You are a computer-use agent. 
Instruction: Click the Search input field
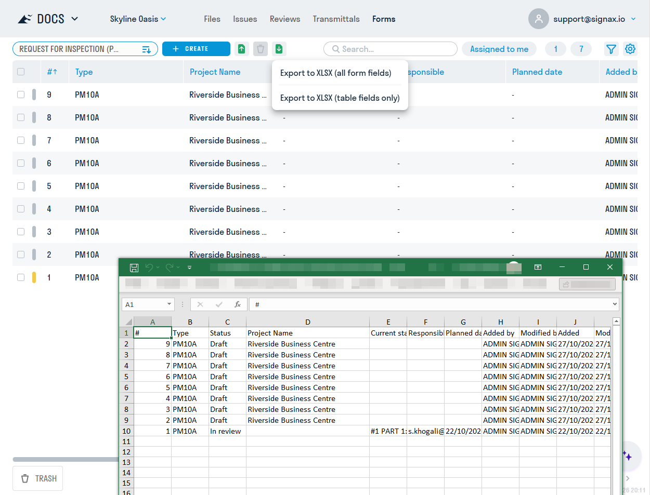click(x=391, y=49)
